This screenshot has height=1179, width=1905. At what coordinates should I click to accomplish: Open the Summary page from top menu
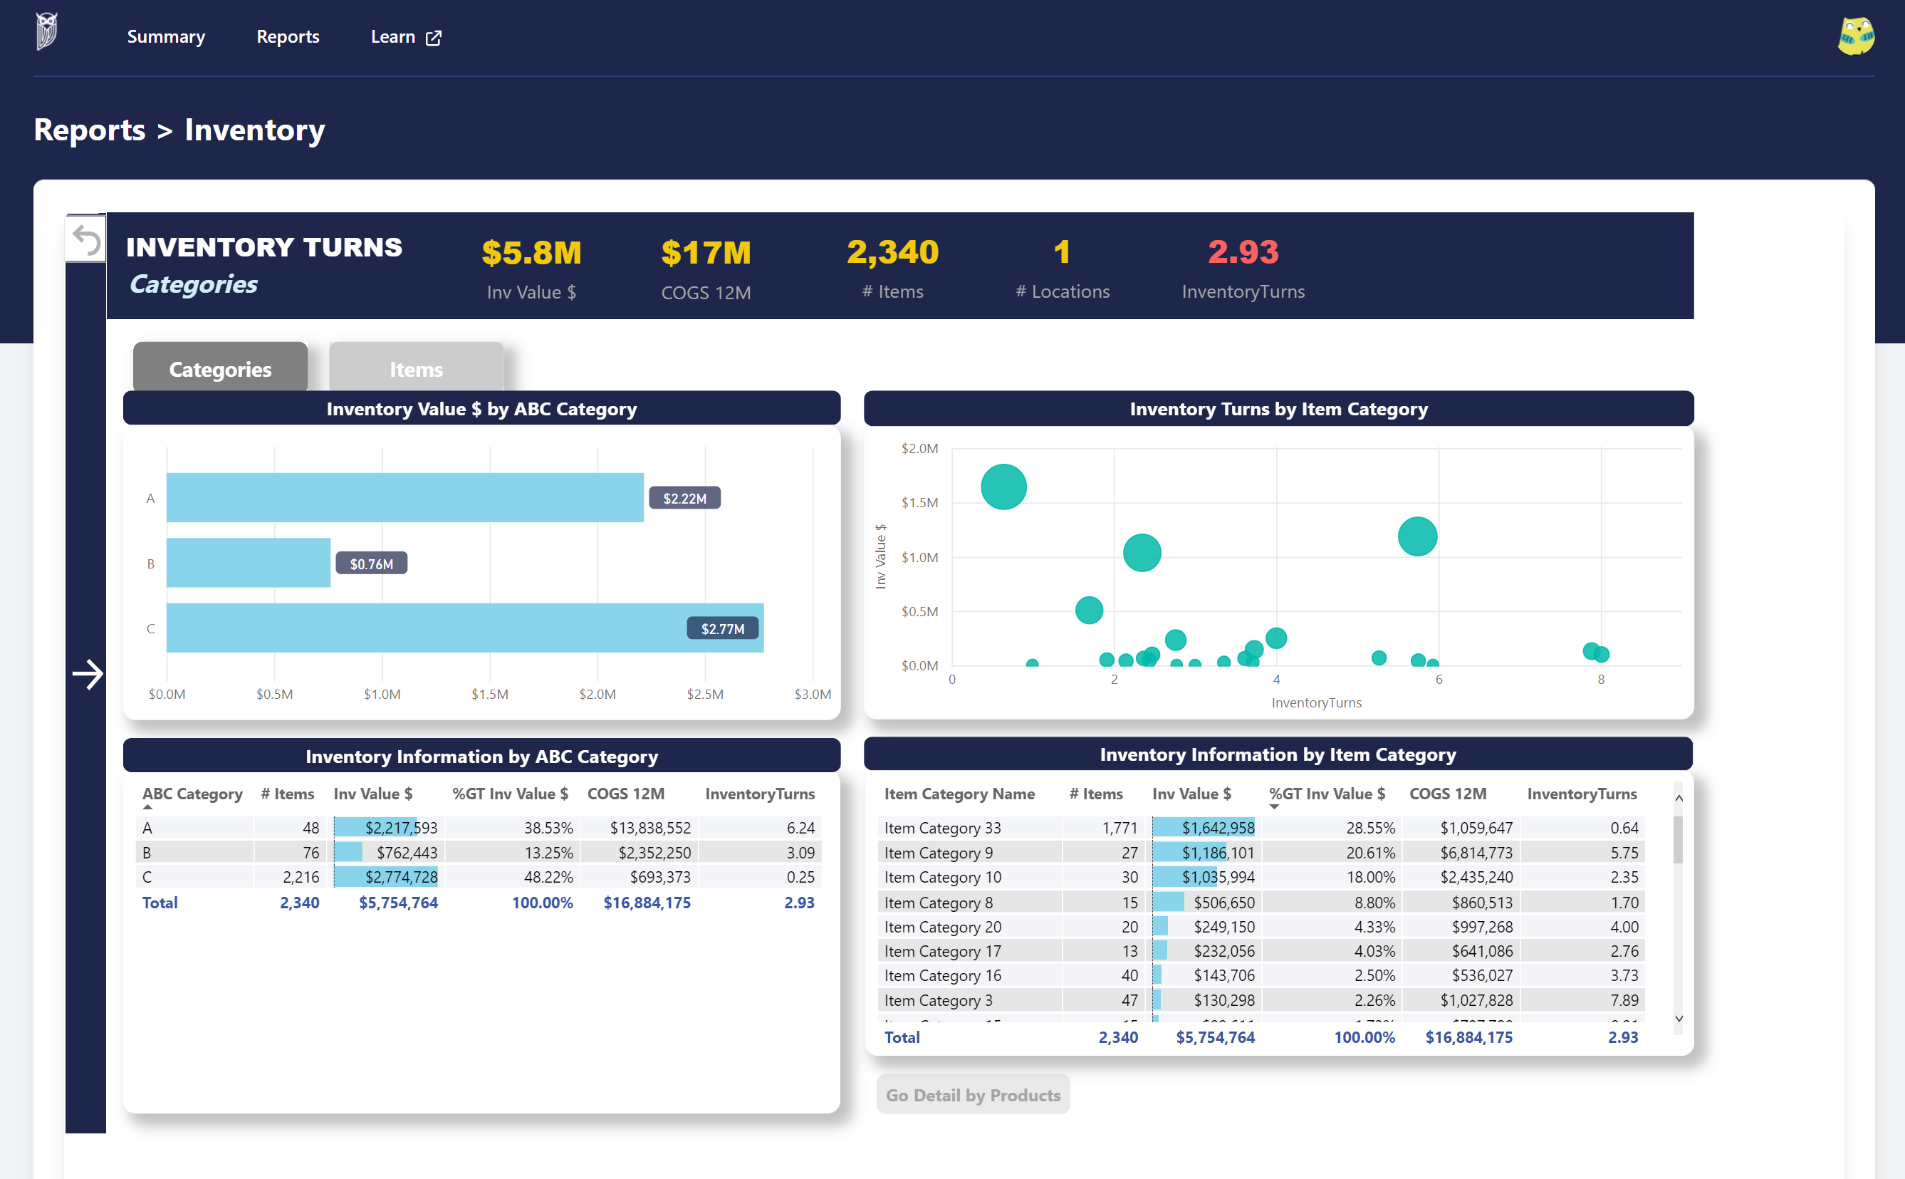coord(166,36)
